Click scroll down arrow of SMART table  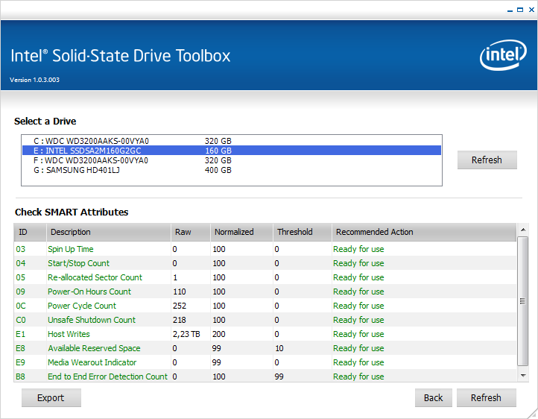(x=523, y=376)
